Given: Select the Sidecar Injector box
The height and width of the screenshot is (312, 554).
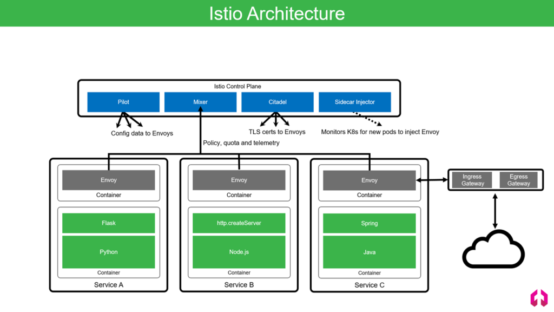Looking at the screenshot, I should pos(355,102).
